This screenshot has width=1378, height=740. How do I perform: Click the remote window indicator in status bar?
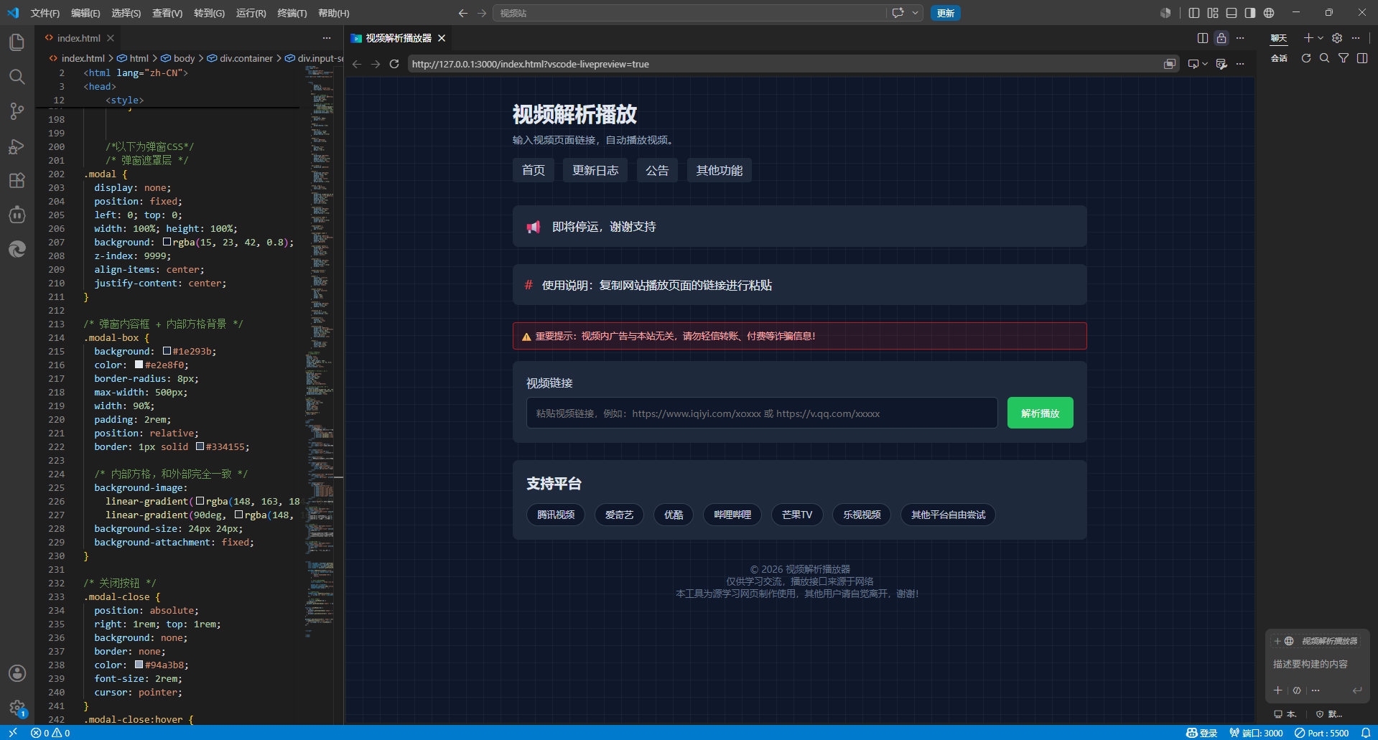tap(13, 733)
